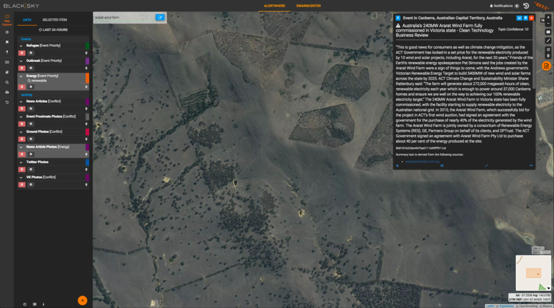The image size is (554, 308).
Task: Open settings gear for Outbreak layer
Action: (x=30, y=68)
